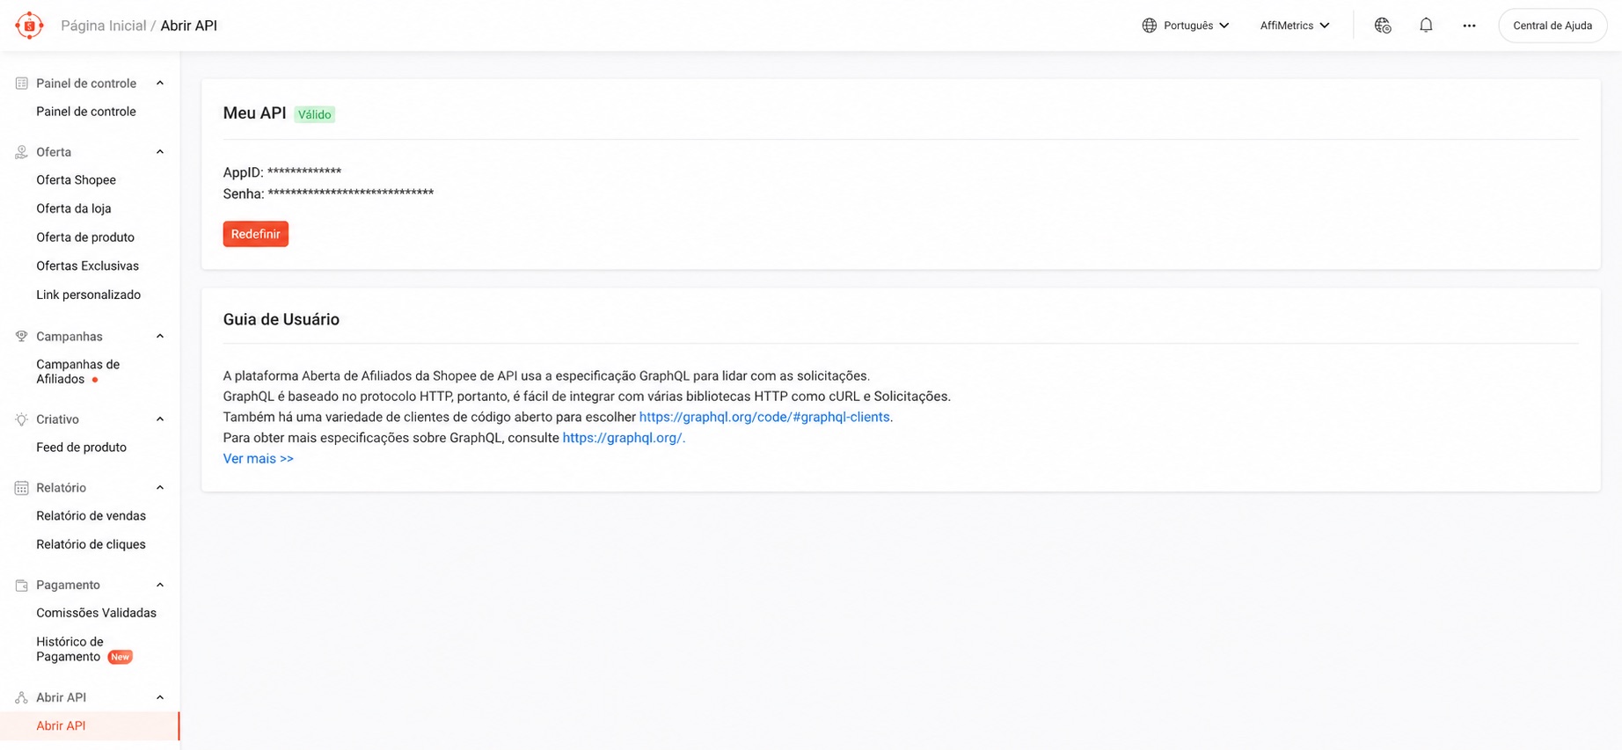Click the Relatório calendar icon
The image size is (1622, 750).
(21, 488)
